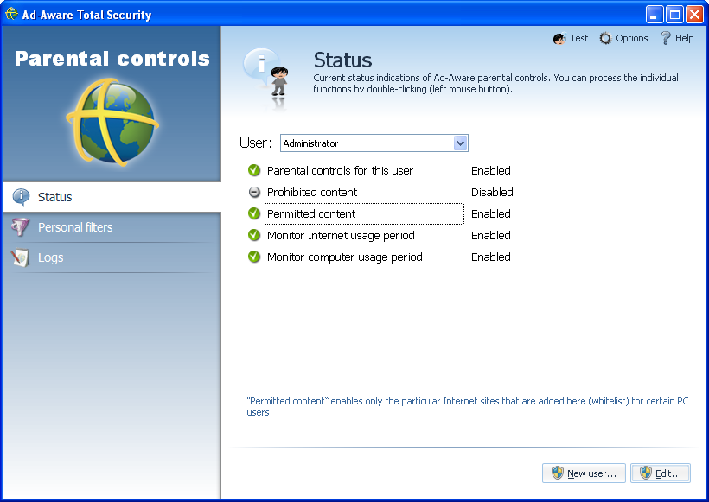The image size is (709, 502).
Task: Click the Enabled value for Permitted content
Action: point(490,213)
